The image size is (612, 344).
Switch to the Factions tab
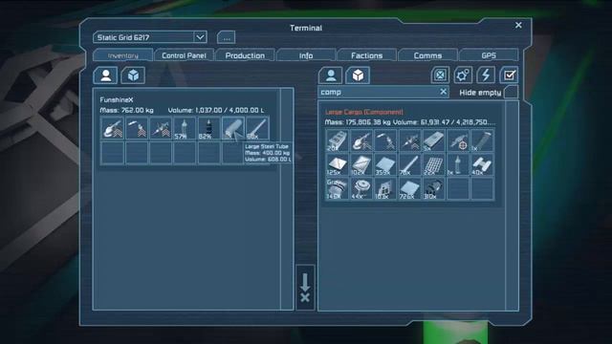366,55
